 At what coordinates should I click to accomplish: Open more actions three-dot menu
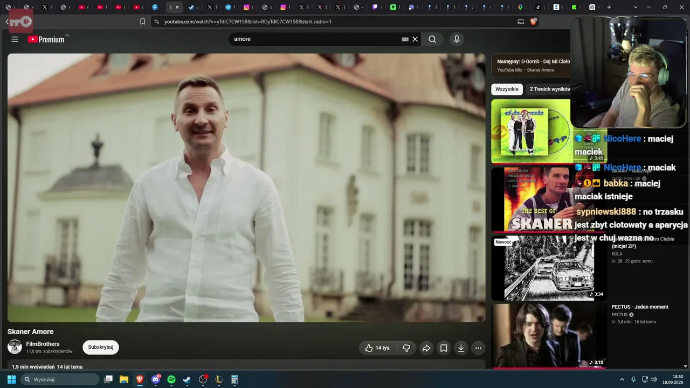(x=478, y=348)
